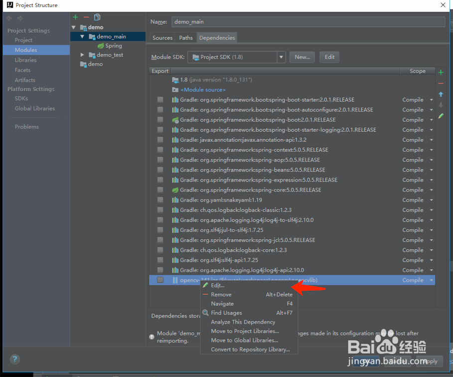Choose Edit... from context menu
Image resolution: width=453 pixels, height=377 pixels.
coord(249,285)
